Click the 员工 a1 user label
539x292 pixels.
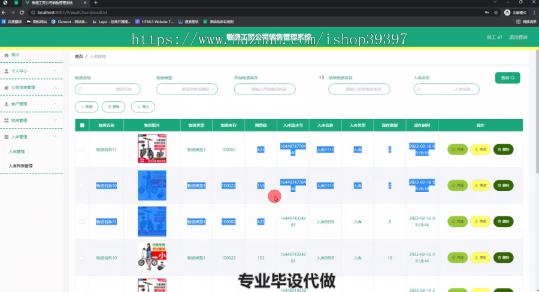(494, 37)
